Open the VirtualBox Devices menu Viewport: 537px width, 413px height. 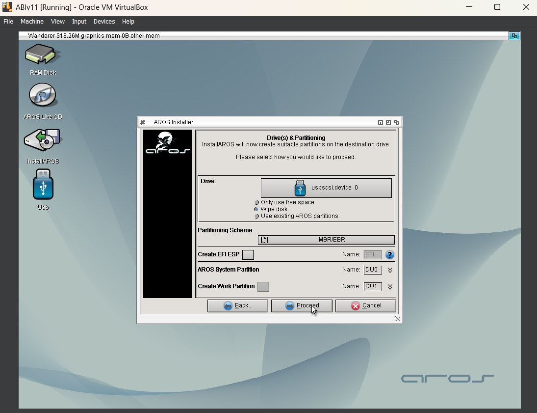104,21
